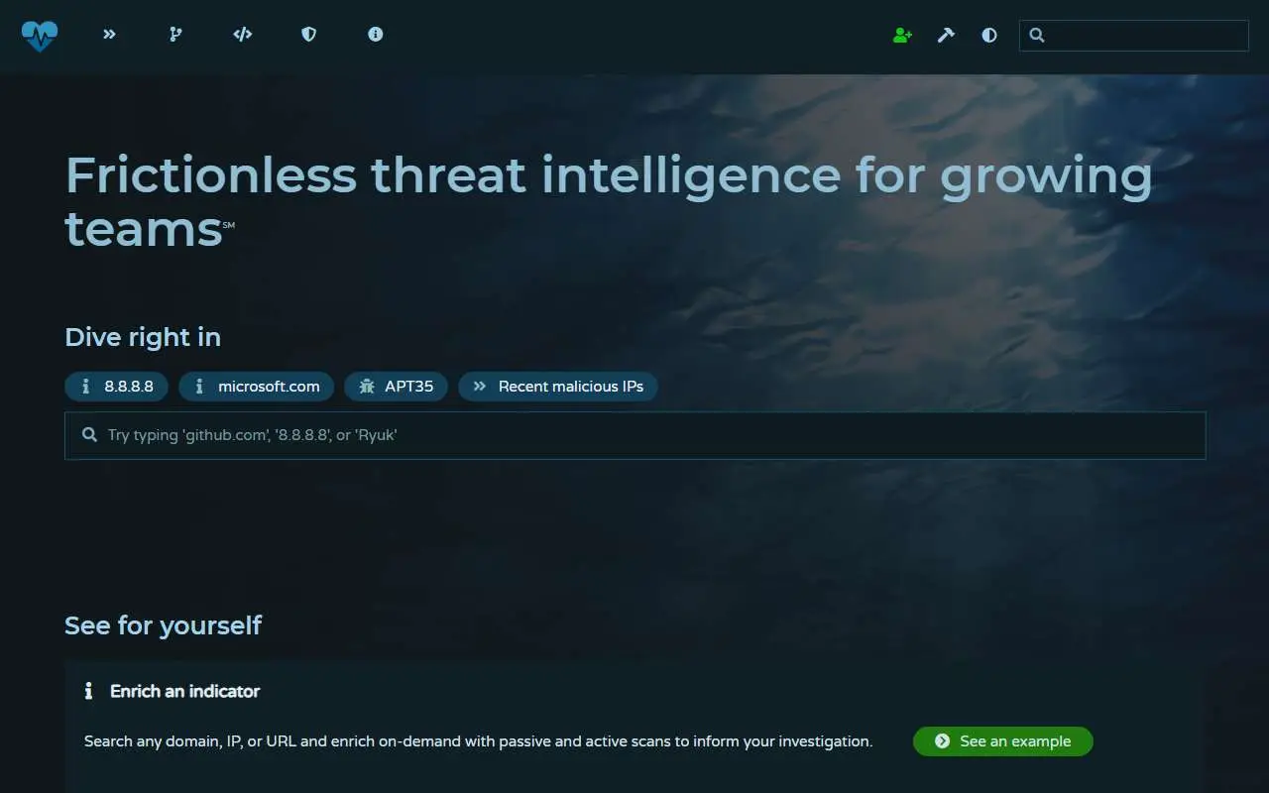Toggle the dark/light theme contrast icon
1269x793 pixels.
coord(989,35)
